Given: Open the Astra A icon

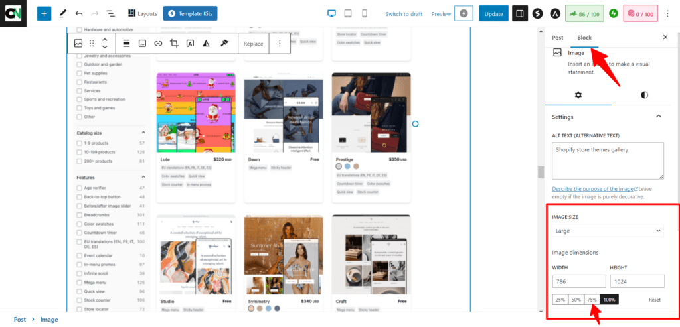Looking at the screenshot, I should tap(554, 13).
